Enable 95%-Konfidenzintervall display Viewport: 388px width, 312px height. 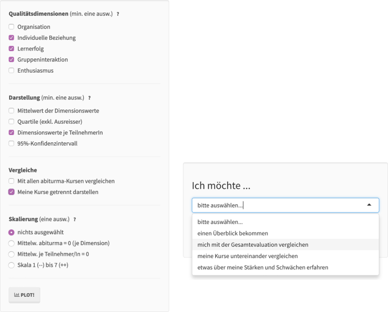(x=11, y=144)
